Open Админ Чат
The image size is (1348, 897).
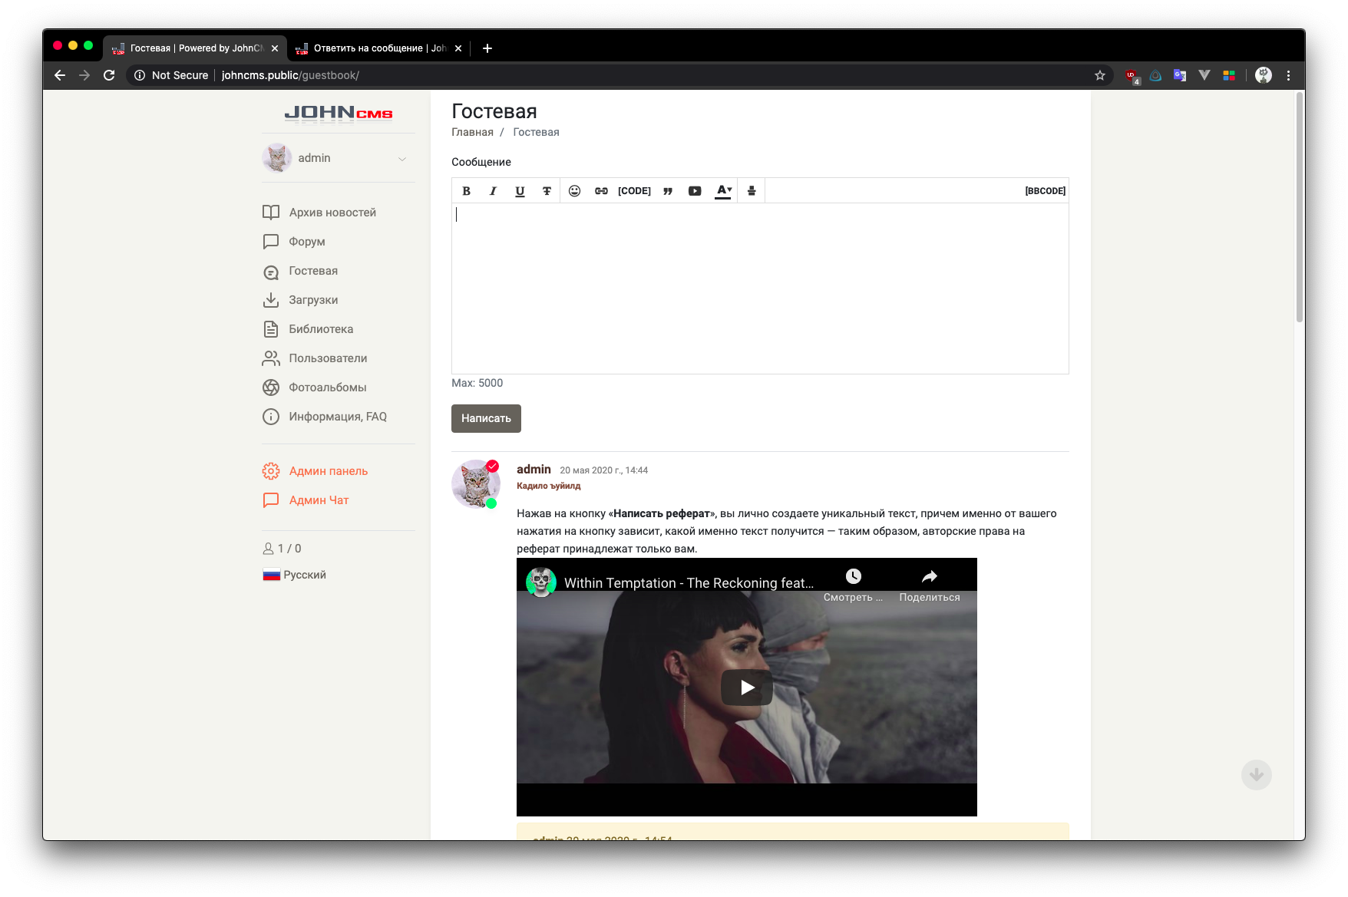coord(319,500)
